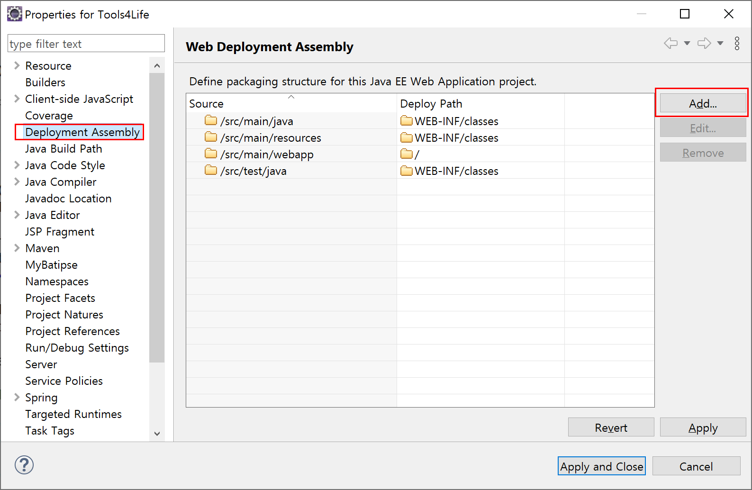Image resolution: width=752 pixels, height=490 pixels.
Task: Expand the Spring tree node
Action: [x=17, y=397]
